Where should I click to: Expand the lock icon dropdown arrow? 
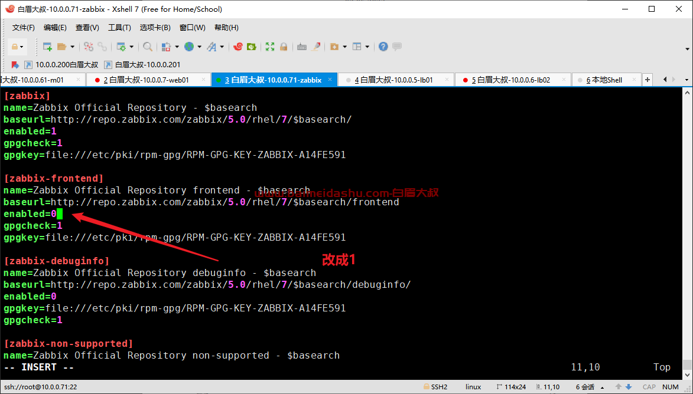pos(22,47)
